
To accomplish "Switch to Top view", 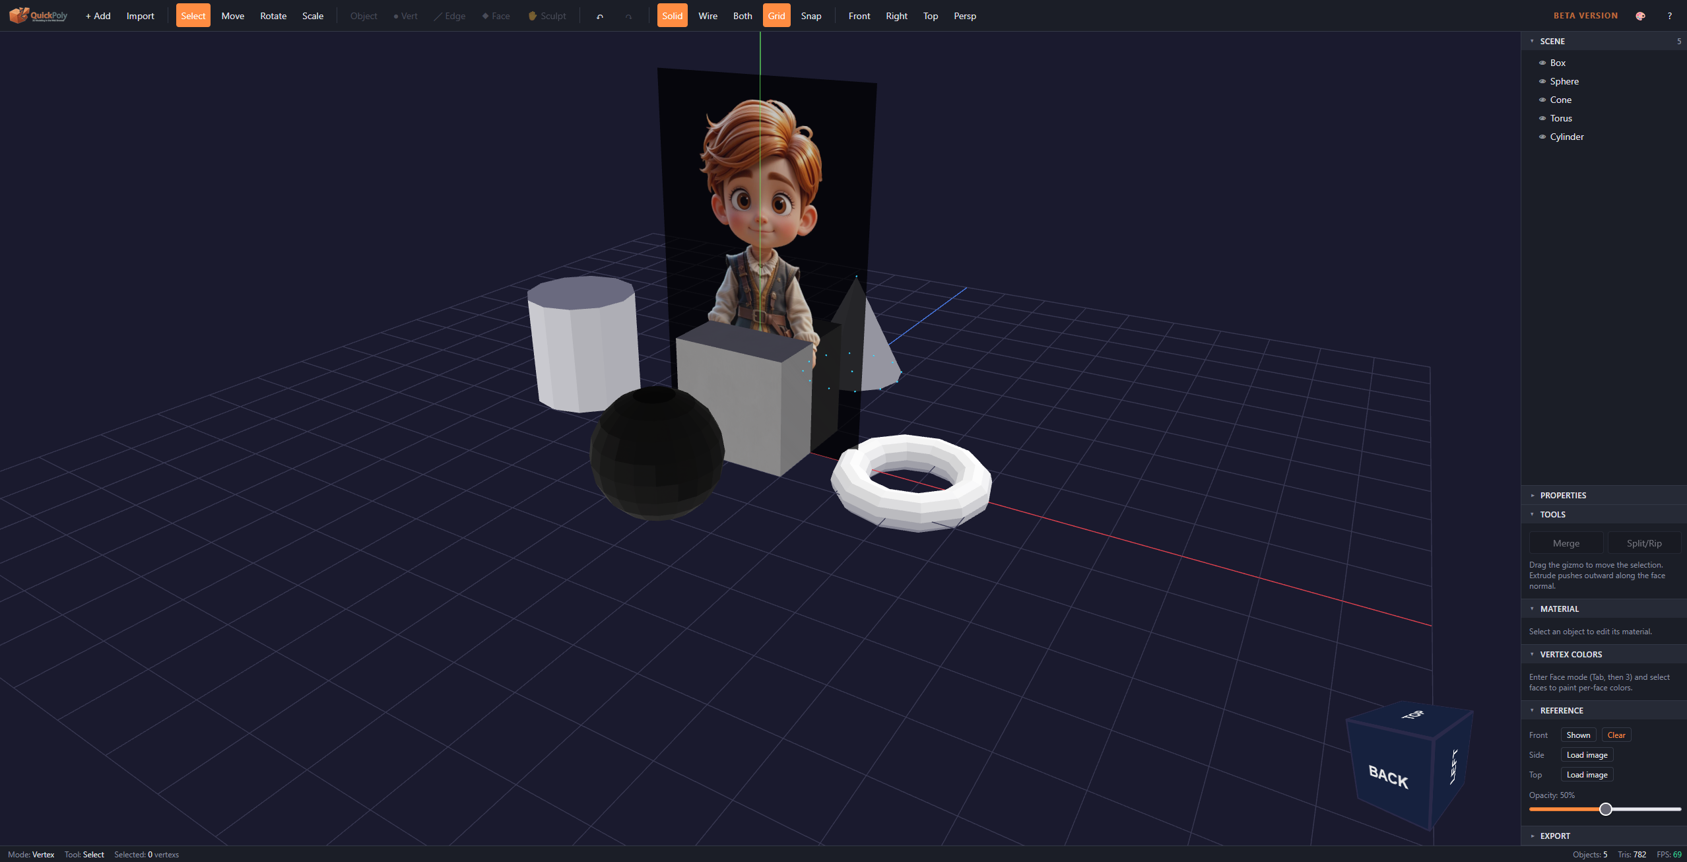I will [931, 16].
